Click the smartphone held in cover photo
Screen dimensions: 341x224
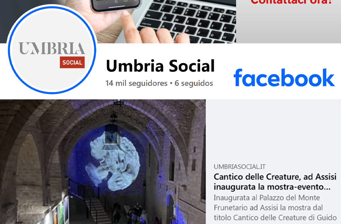coord(116,5)
